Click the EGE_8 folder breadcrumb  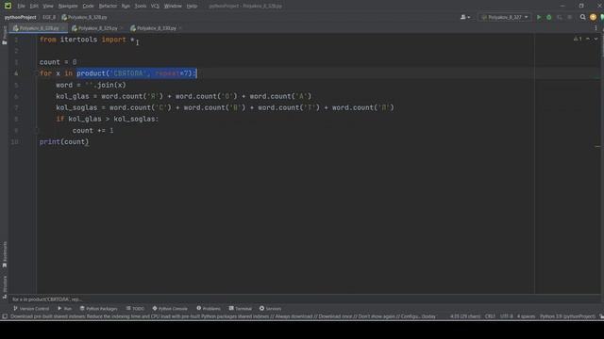pos(49,17)
